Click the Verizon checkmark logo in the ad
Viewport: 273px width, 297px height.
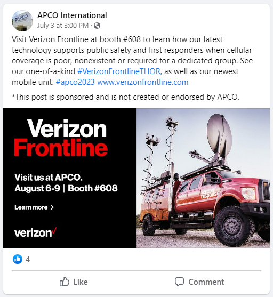[x=35, y=232]
